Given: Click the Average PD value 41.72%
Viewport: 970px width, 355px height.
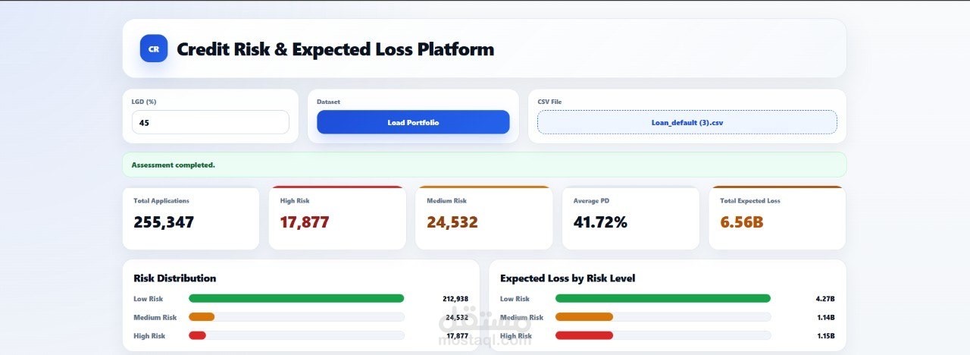Looking at the screenshot, I should [x=600, y=222].
